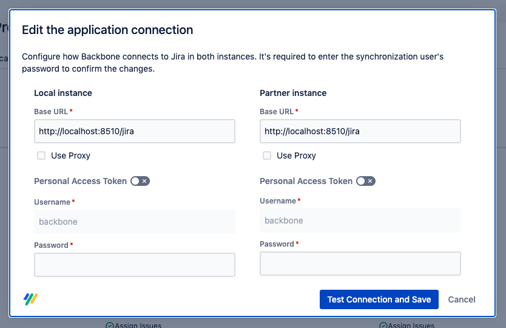Click check icon beside right Assign Issues

point(383,326)
